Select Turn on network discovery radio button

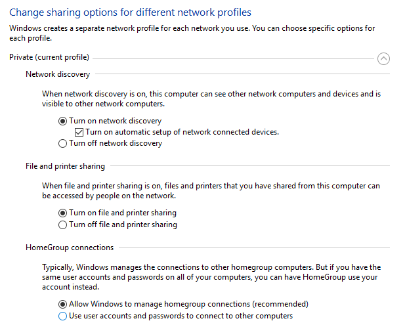[x=63, y=121]
